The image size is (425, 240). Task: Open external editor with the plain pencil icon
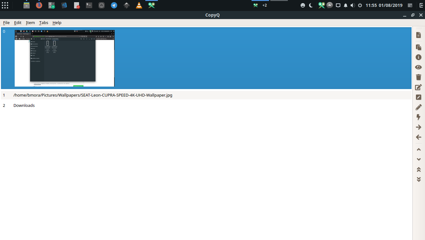coord(418,107)
